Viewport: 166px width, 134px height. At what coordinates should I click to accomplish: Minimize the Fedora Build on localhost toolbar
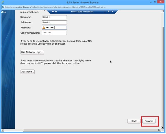click(x=105, y=12)
